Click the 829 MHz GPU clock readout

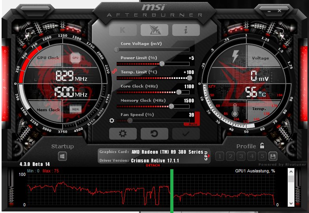click(x=71, y=77)
